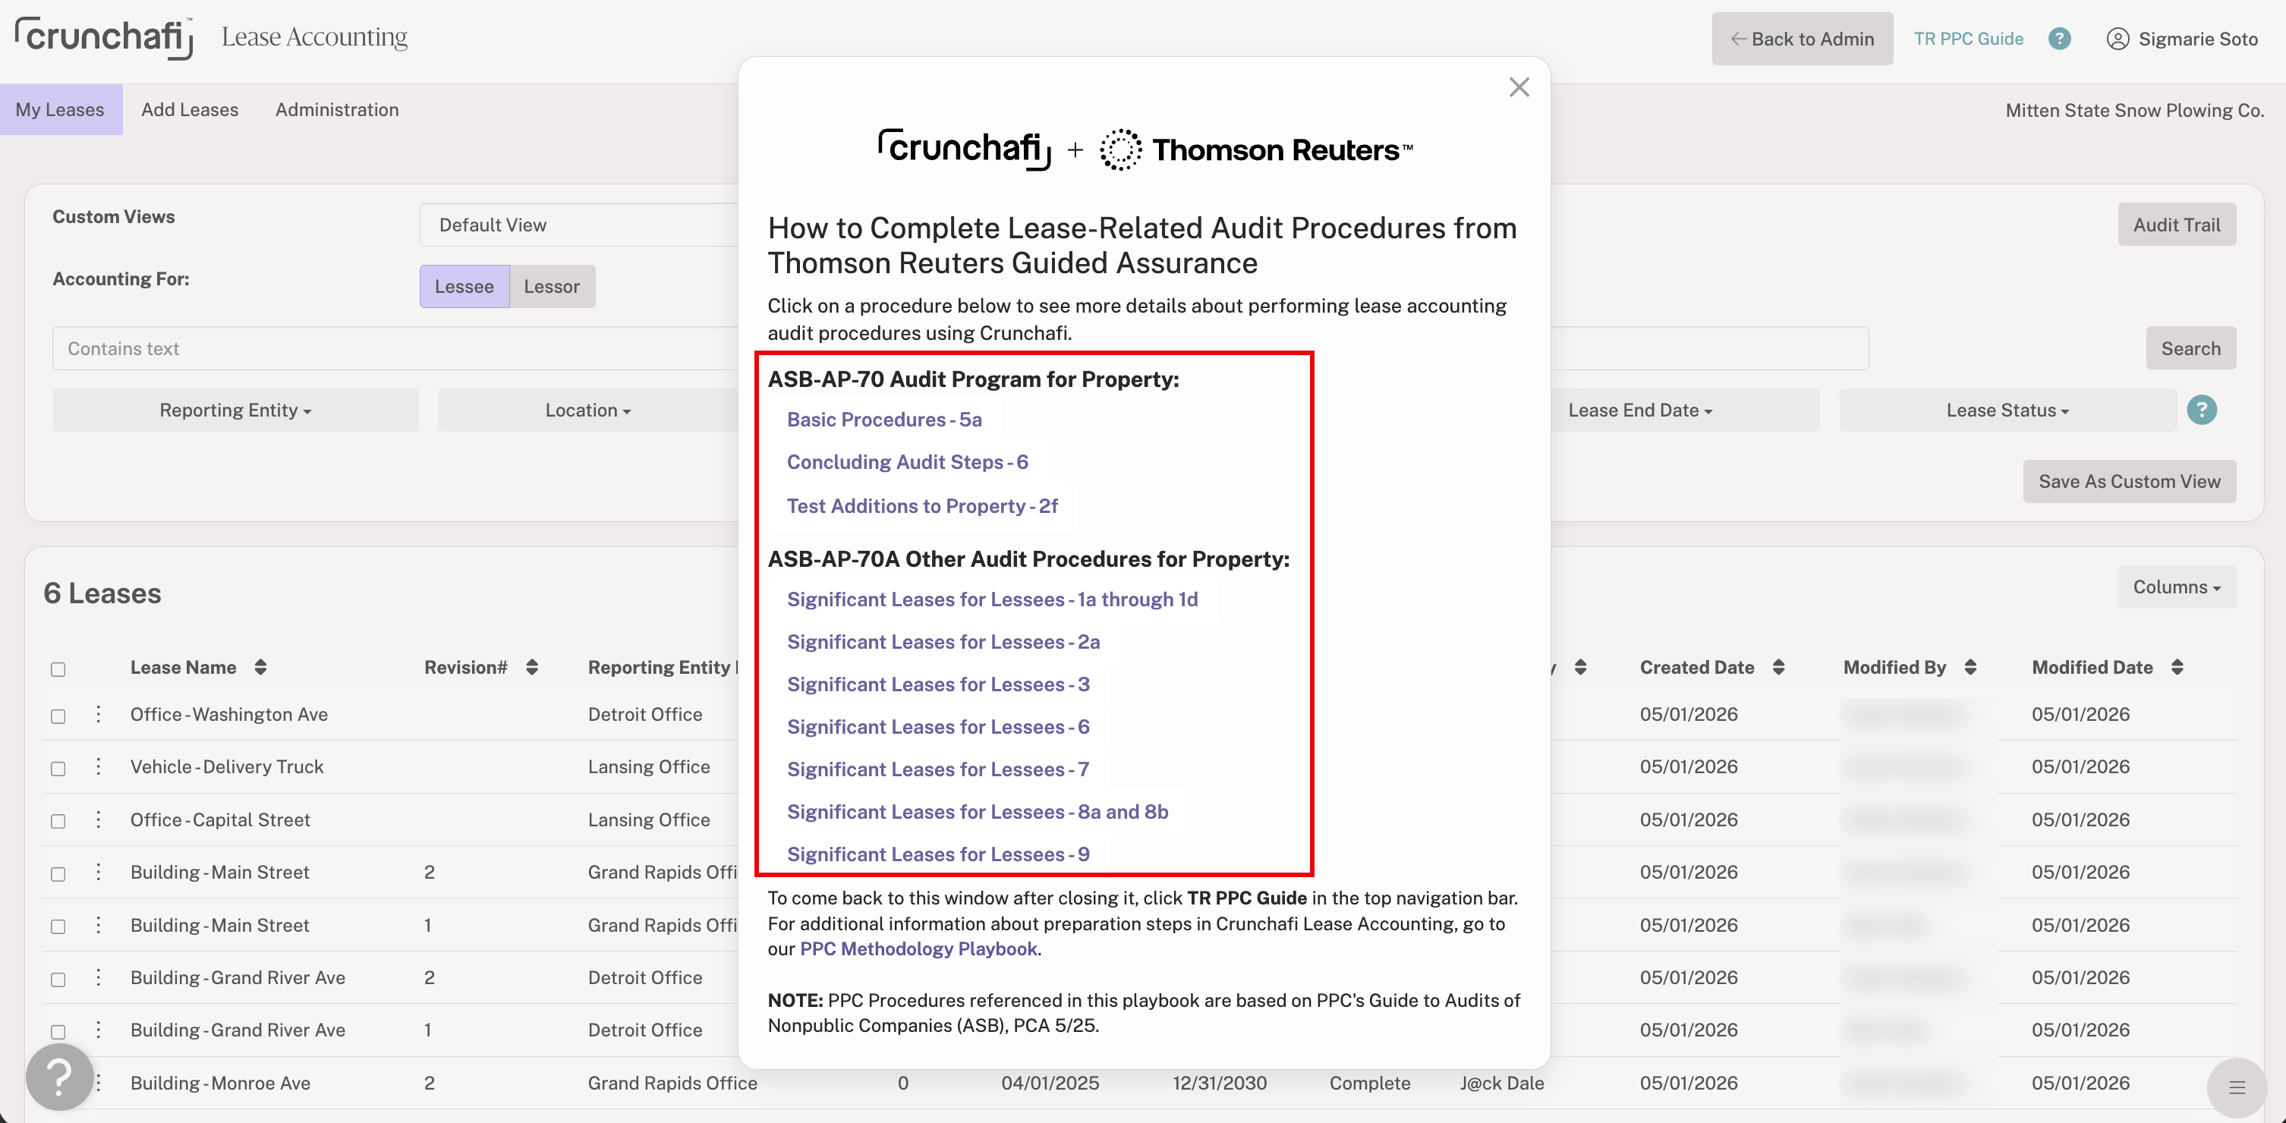Toggle the select-all leases checkbox
The height and width of the screenshot is (1123, 2286).
point(58,668)
